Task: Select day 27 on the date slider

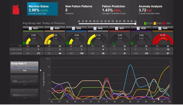Action: [120, 21]
